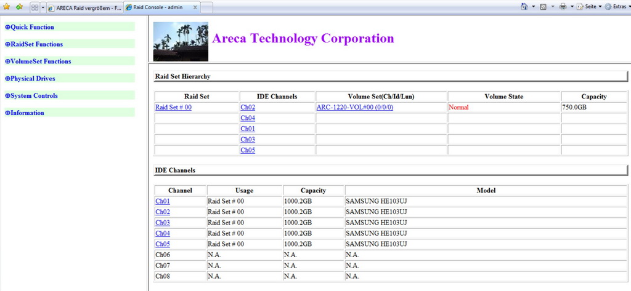Open the new blank tab button

[206, 7]
